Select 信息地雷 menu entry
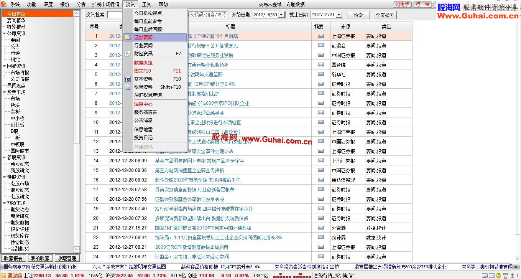 (143, 130)
